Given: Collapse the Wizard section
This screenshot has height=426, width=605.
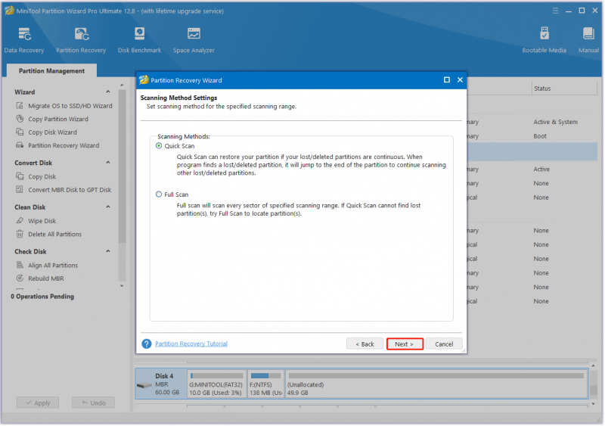Looking at the screenshot, I should click(108, 92).
